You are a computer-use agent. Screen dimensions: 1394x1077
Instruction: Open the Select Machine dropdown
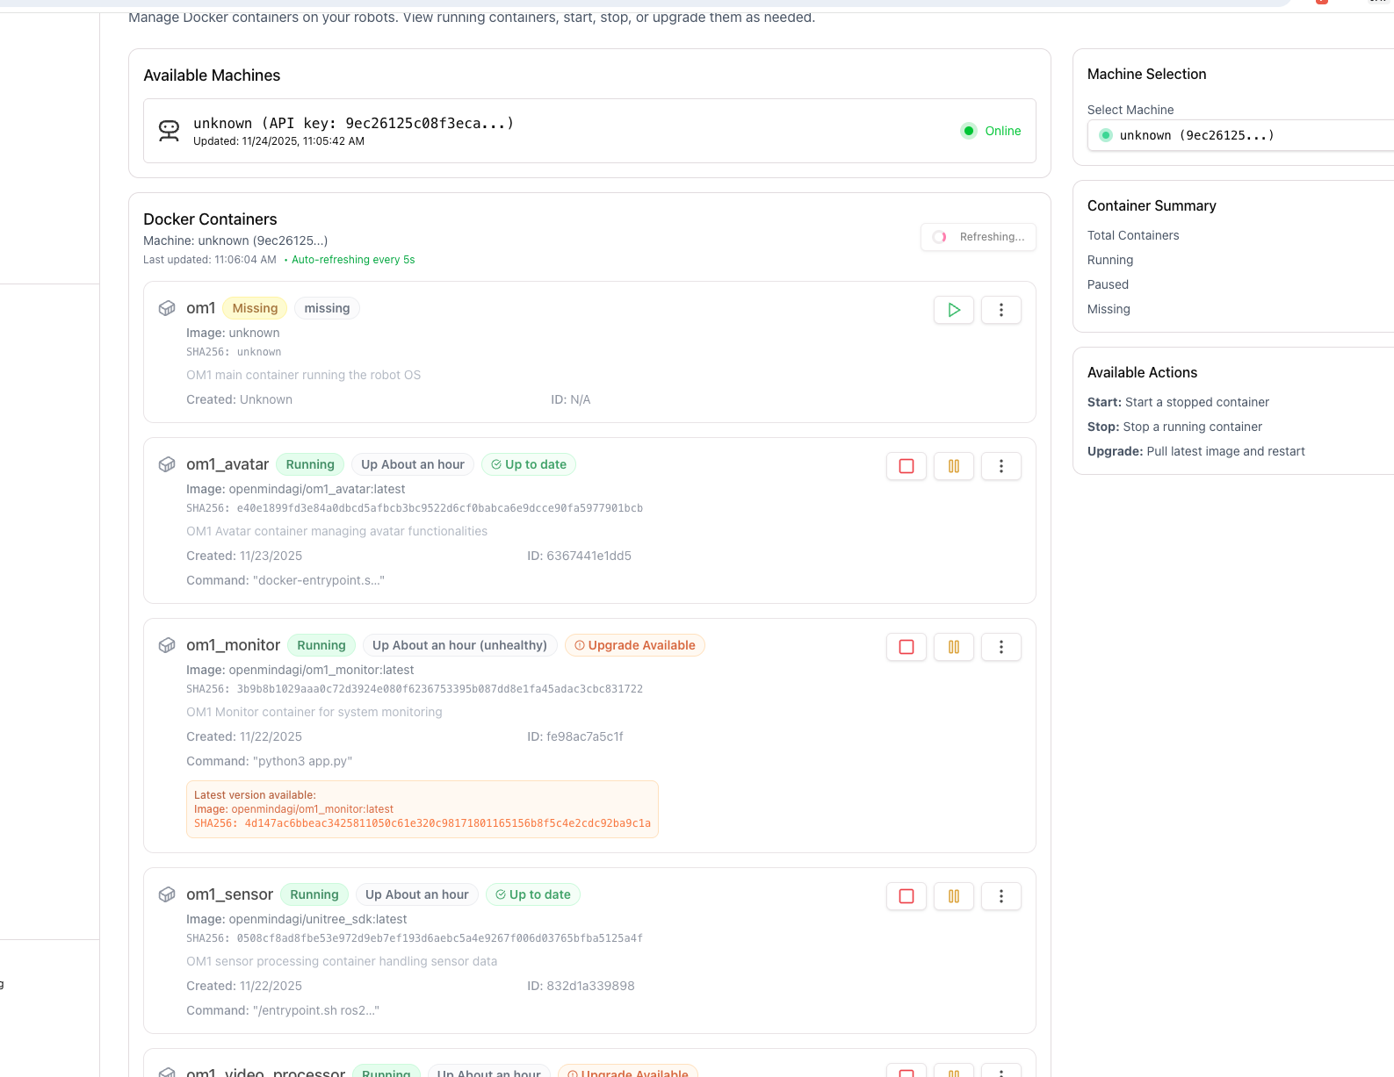pos(1240,135)
